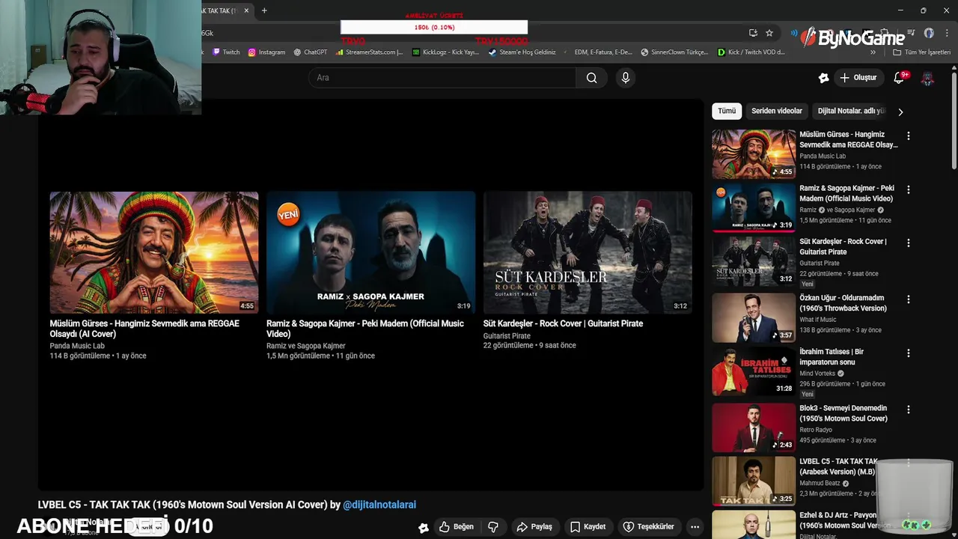Click the page vertical scrollbar
The height and width of the screenshot is (539, 958).
954,120
